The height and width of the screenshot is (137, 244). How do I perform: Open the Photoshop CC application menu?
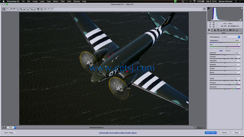[13, 2]
